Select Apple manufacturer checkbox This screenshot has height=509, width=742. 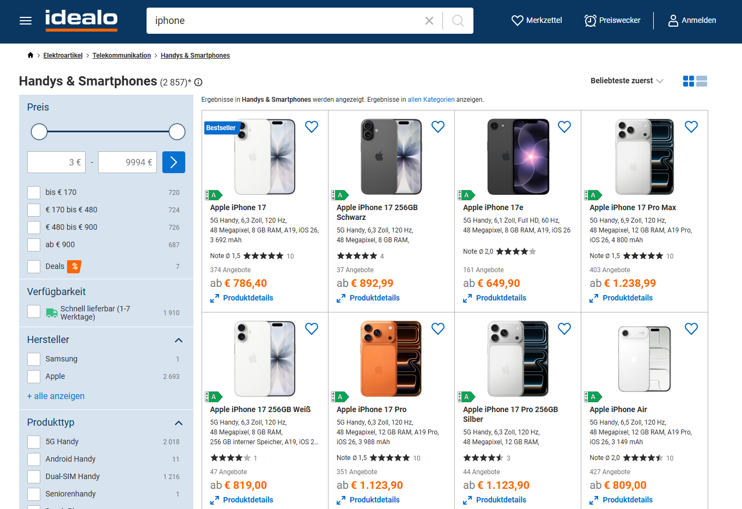[x=34, y=377]
